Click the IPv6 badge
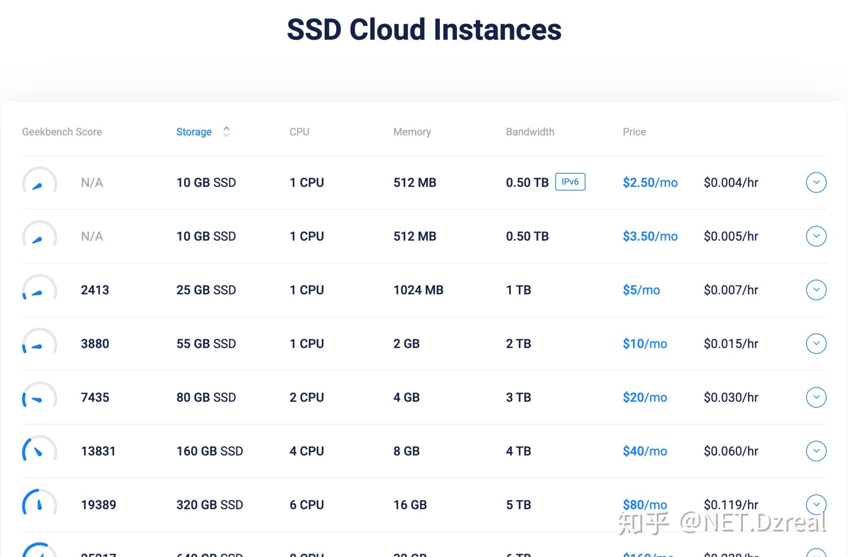Screen dimensions: 848x557 point(570,182)
